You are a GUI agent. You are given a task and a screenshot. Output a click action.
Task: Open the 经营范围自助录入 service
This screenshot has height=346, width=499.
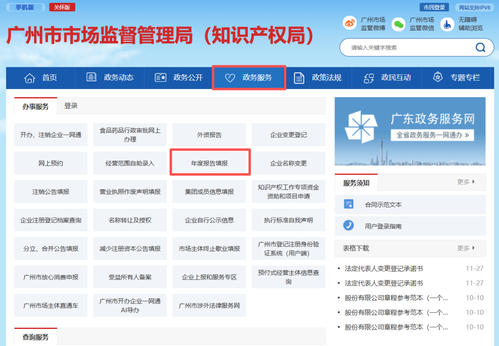point(130,163)
